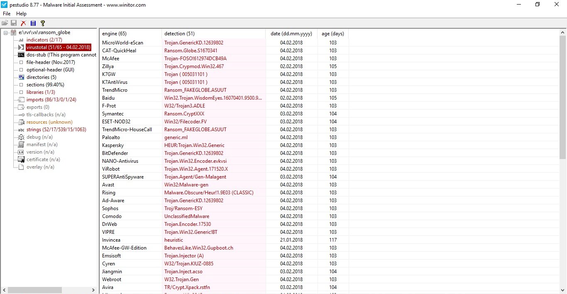This screenshot has height=294, width=567.
Task: Collapse the e:\rvr\vx\ransom_globe root node
Action: [5, 32]
